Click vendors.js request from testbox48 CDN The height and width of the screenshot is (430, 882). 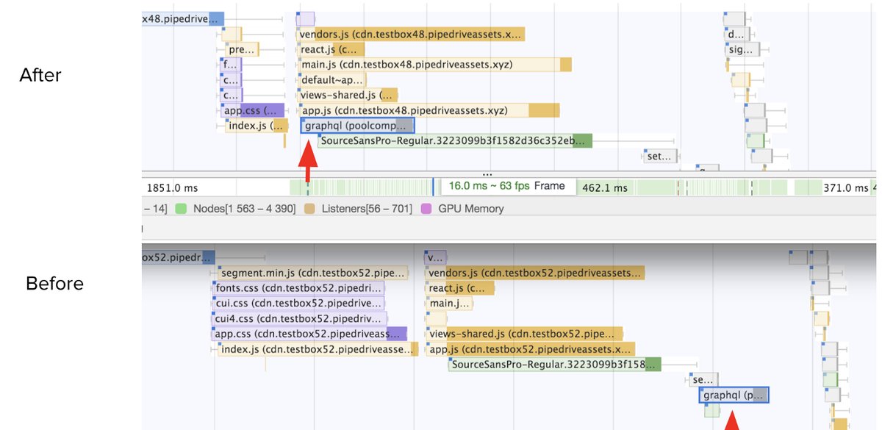(411, 35)
